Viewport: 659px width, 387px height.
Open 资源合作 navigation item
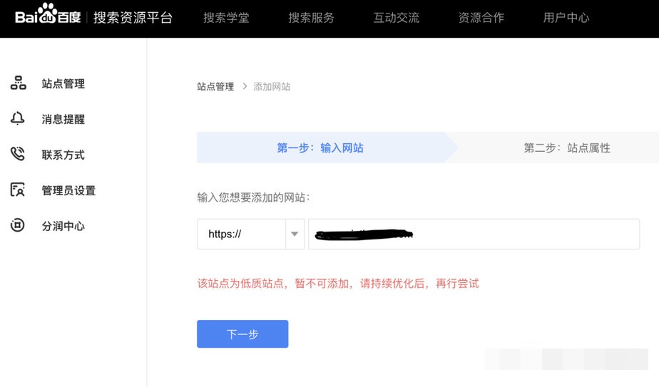[x=481, y=18]
